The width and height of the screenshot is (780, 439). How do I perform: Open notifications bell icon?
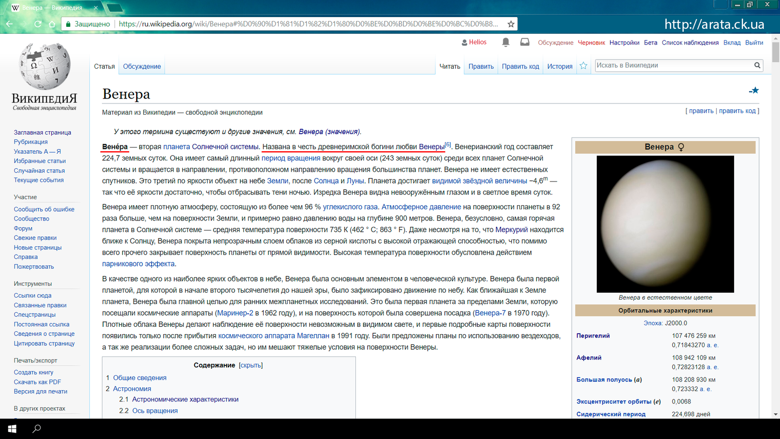[506, 42]
